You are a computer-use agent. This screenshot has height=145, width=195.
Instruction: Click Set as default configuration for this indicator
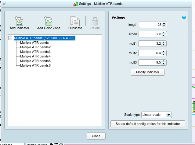(x=148, y=124)
